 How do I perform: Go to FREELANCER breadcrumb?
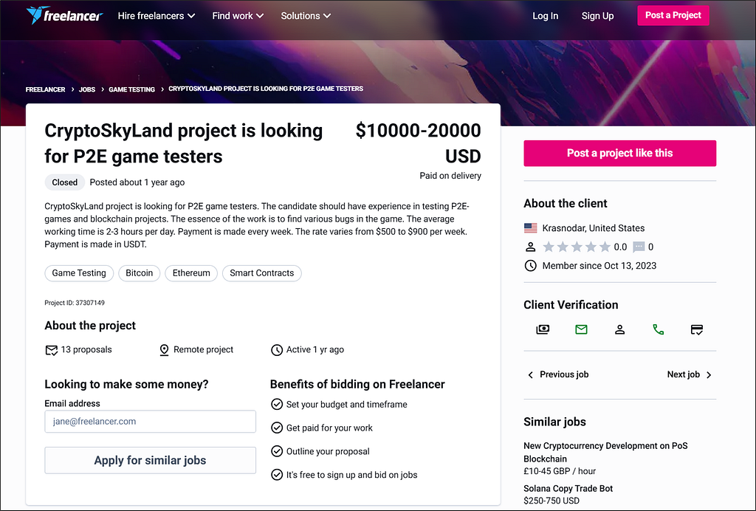point(45,89)
